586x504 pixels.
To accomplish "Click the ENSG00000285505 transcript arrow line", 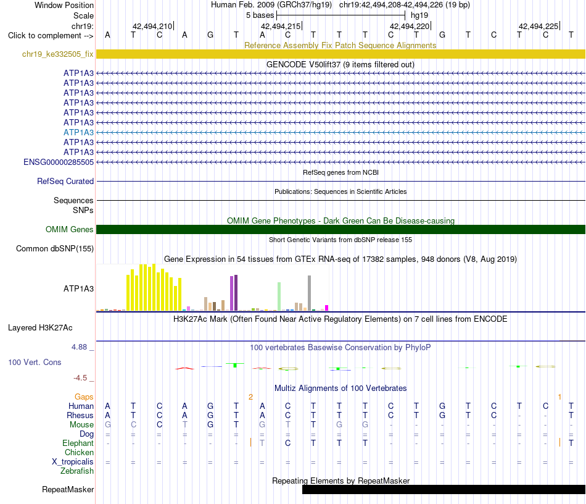I will [340, 162].
